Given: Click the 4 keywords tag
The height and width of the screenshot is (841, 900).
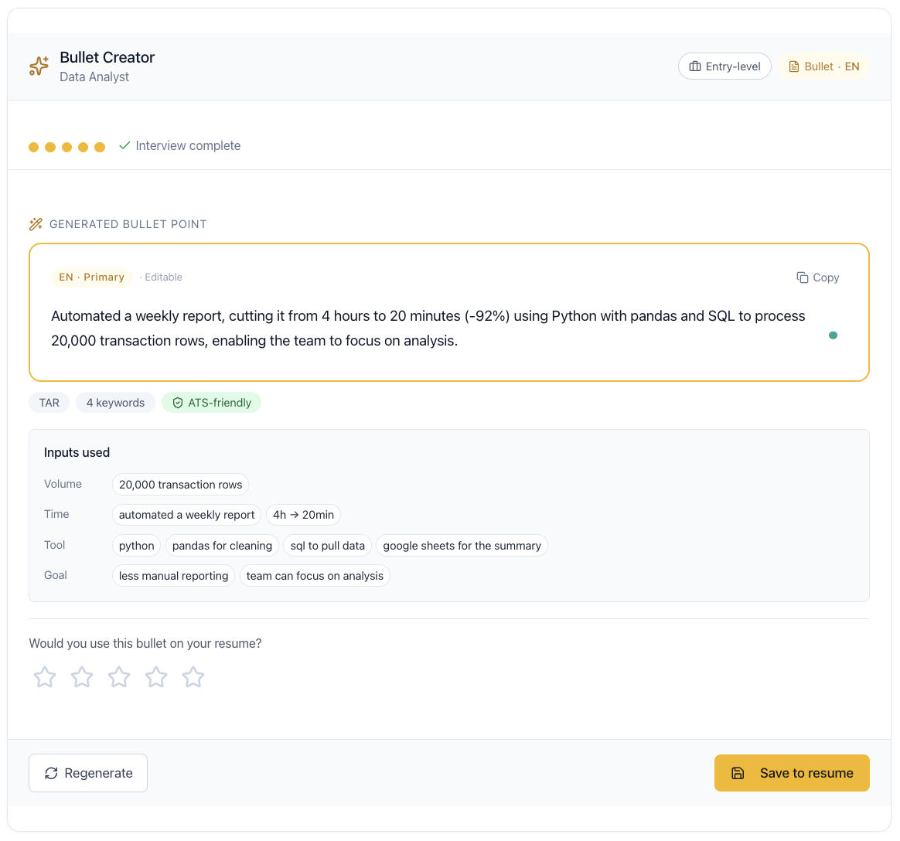Looking at the screenshot, I should click(x=115, y=403).
